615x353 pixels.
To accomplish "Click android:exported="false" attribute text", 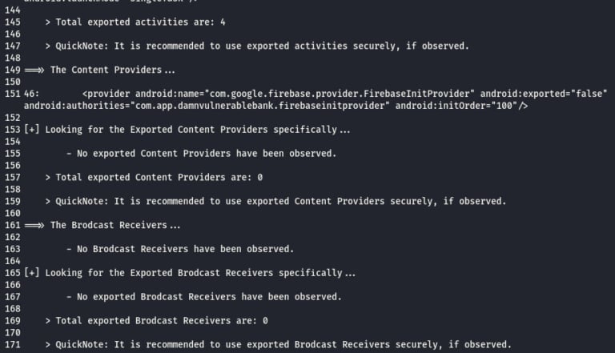I will click(544, 94).
